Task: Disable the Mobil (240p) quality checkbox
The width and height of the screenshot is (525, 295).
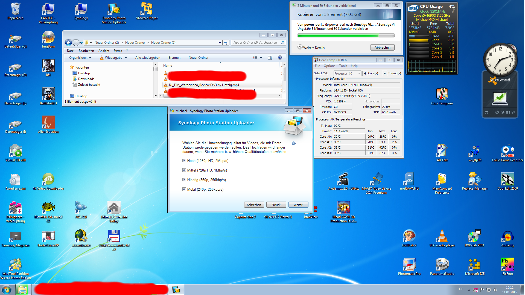Action: [x=184, y=189]
